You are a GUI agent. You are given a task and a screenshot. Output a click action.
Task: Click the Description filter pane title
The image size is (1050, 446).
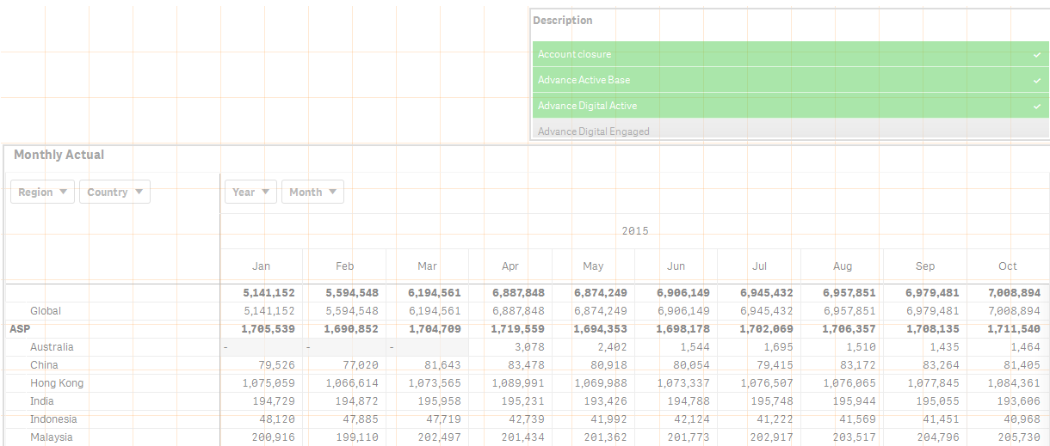[x=563, y=21]
